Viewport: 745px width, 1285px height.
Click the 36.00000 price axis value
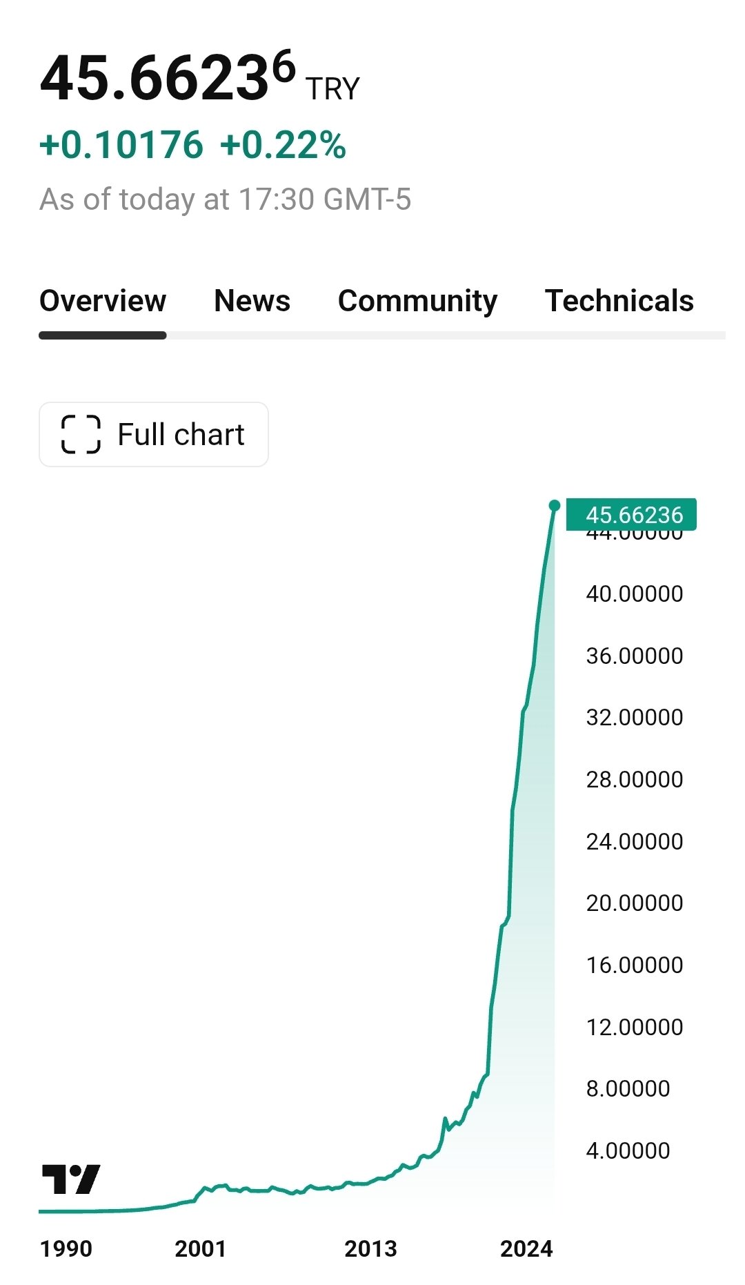click(x=635, y=656)
